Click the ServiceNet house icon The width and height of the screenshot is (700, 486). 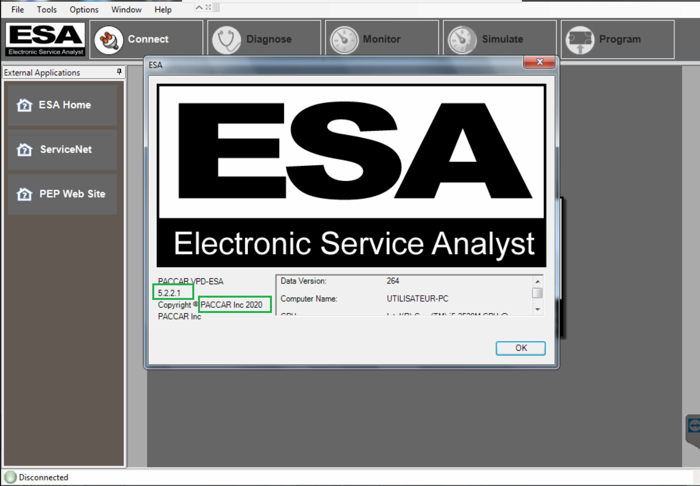[x=24, y=150]
